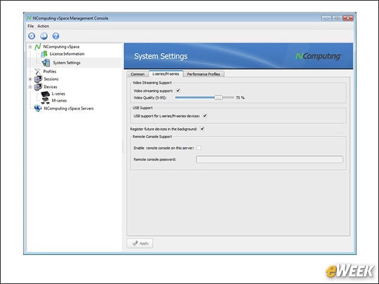Select Profiles in the tree
This screenshot has width=379, height=284.
pos(50,72)
